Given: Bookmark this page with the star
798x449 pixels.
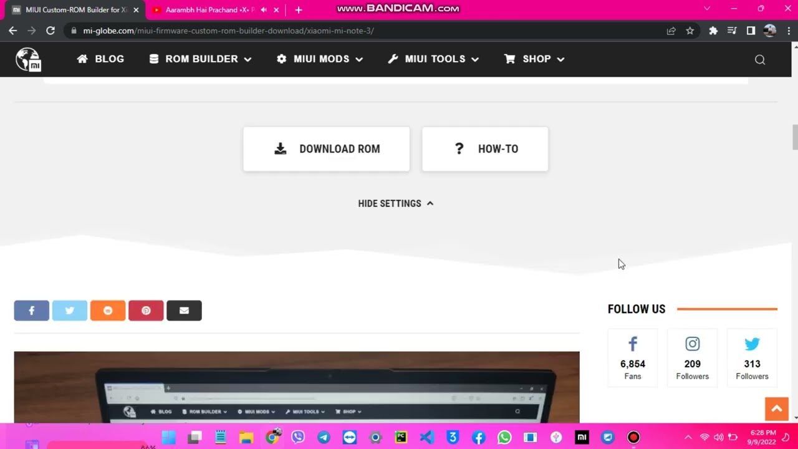Looking at the screenshot, I should (690, 31).
